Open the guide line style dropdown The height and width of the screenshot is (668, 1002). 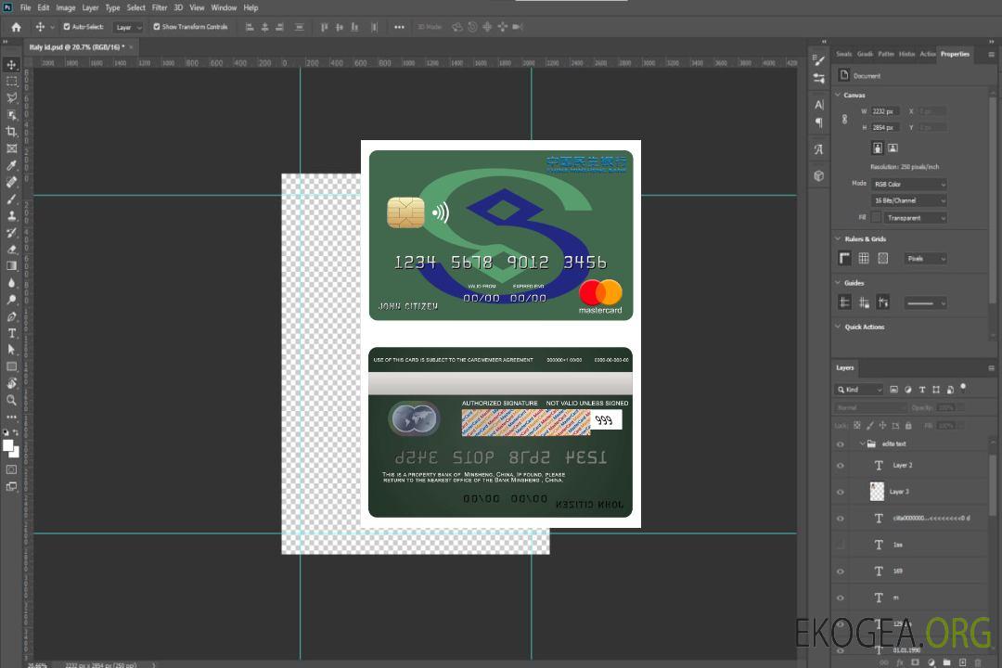[x=925, y=303]
